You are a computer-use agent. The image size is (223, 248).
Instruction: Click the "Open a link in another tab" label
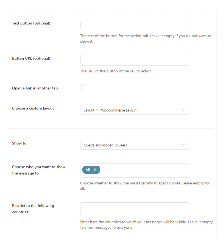(35, 88)
